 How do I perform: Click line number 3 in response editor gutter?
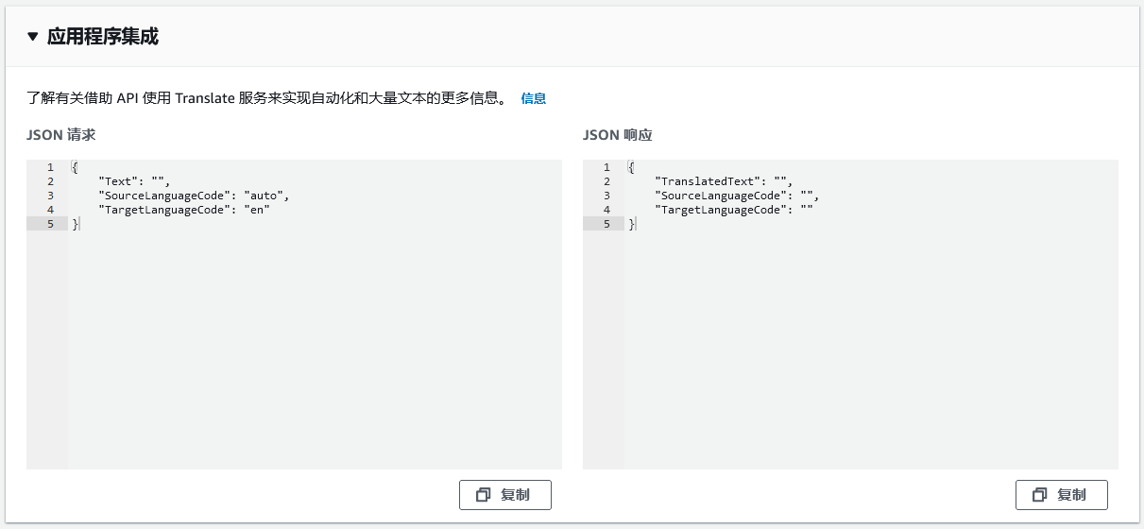(606, 196)
